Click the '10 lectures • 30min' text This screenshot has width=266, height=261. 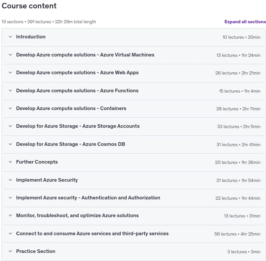click(241, 37)
